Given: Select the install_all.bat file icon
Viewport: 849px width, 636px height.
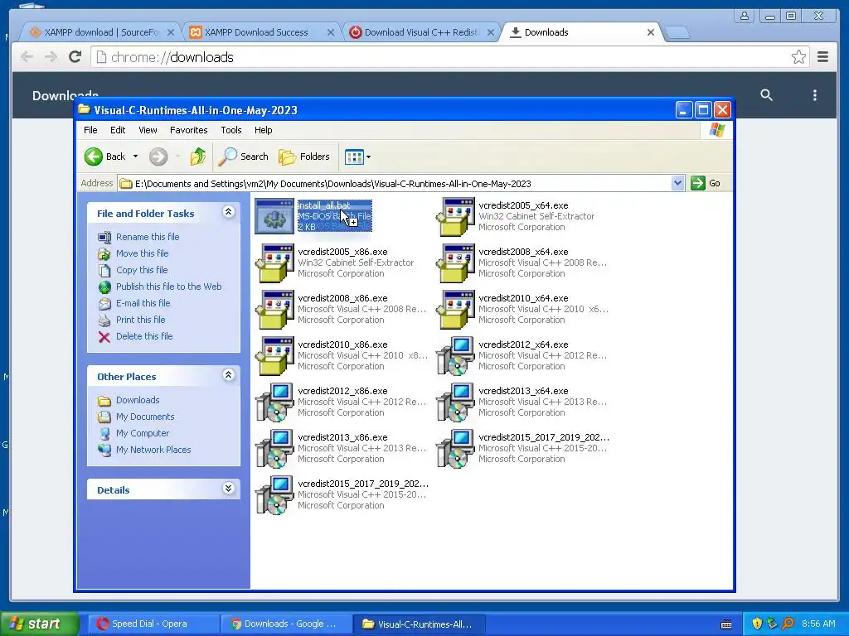Looking at the screenshot, I should 274,216.
